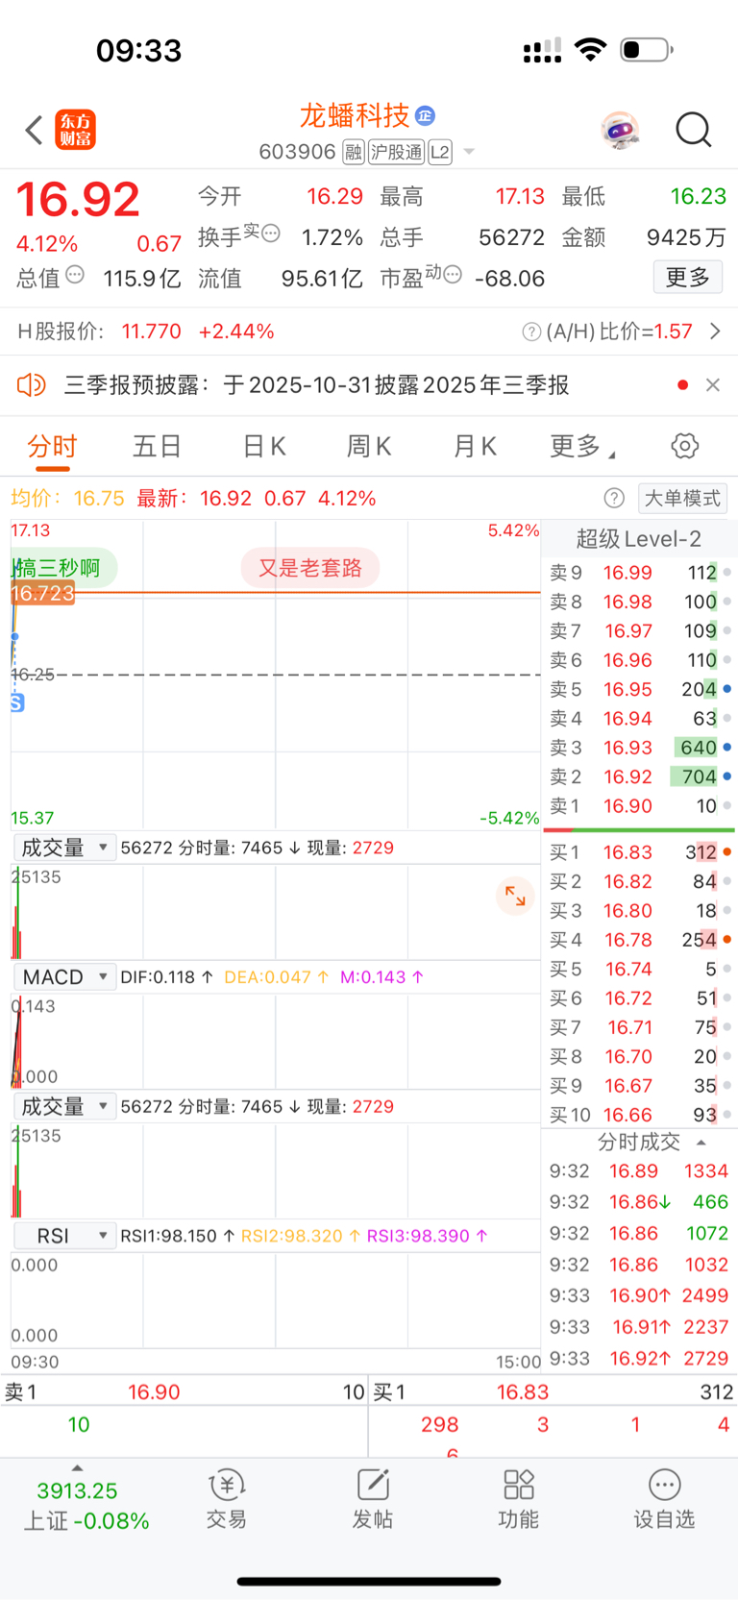Switch to the 月K tab
Screen dimensions: 738x1600
click(475, 447)
